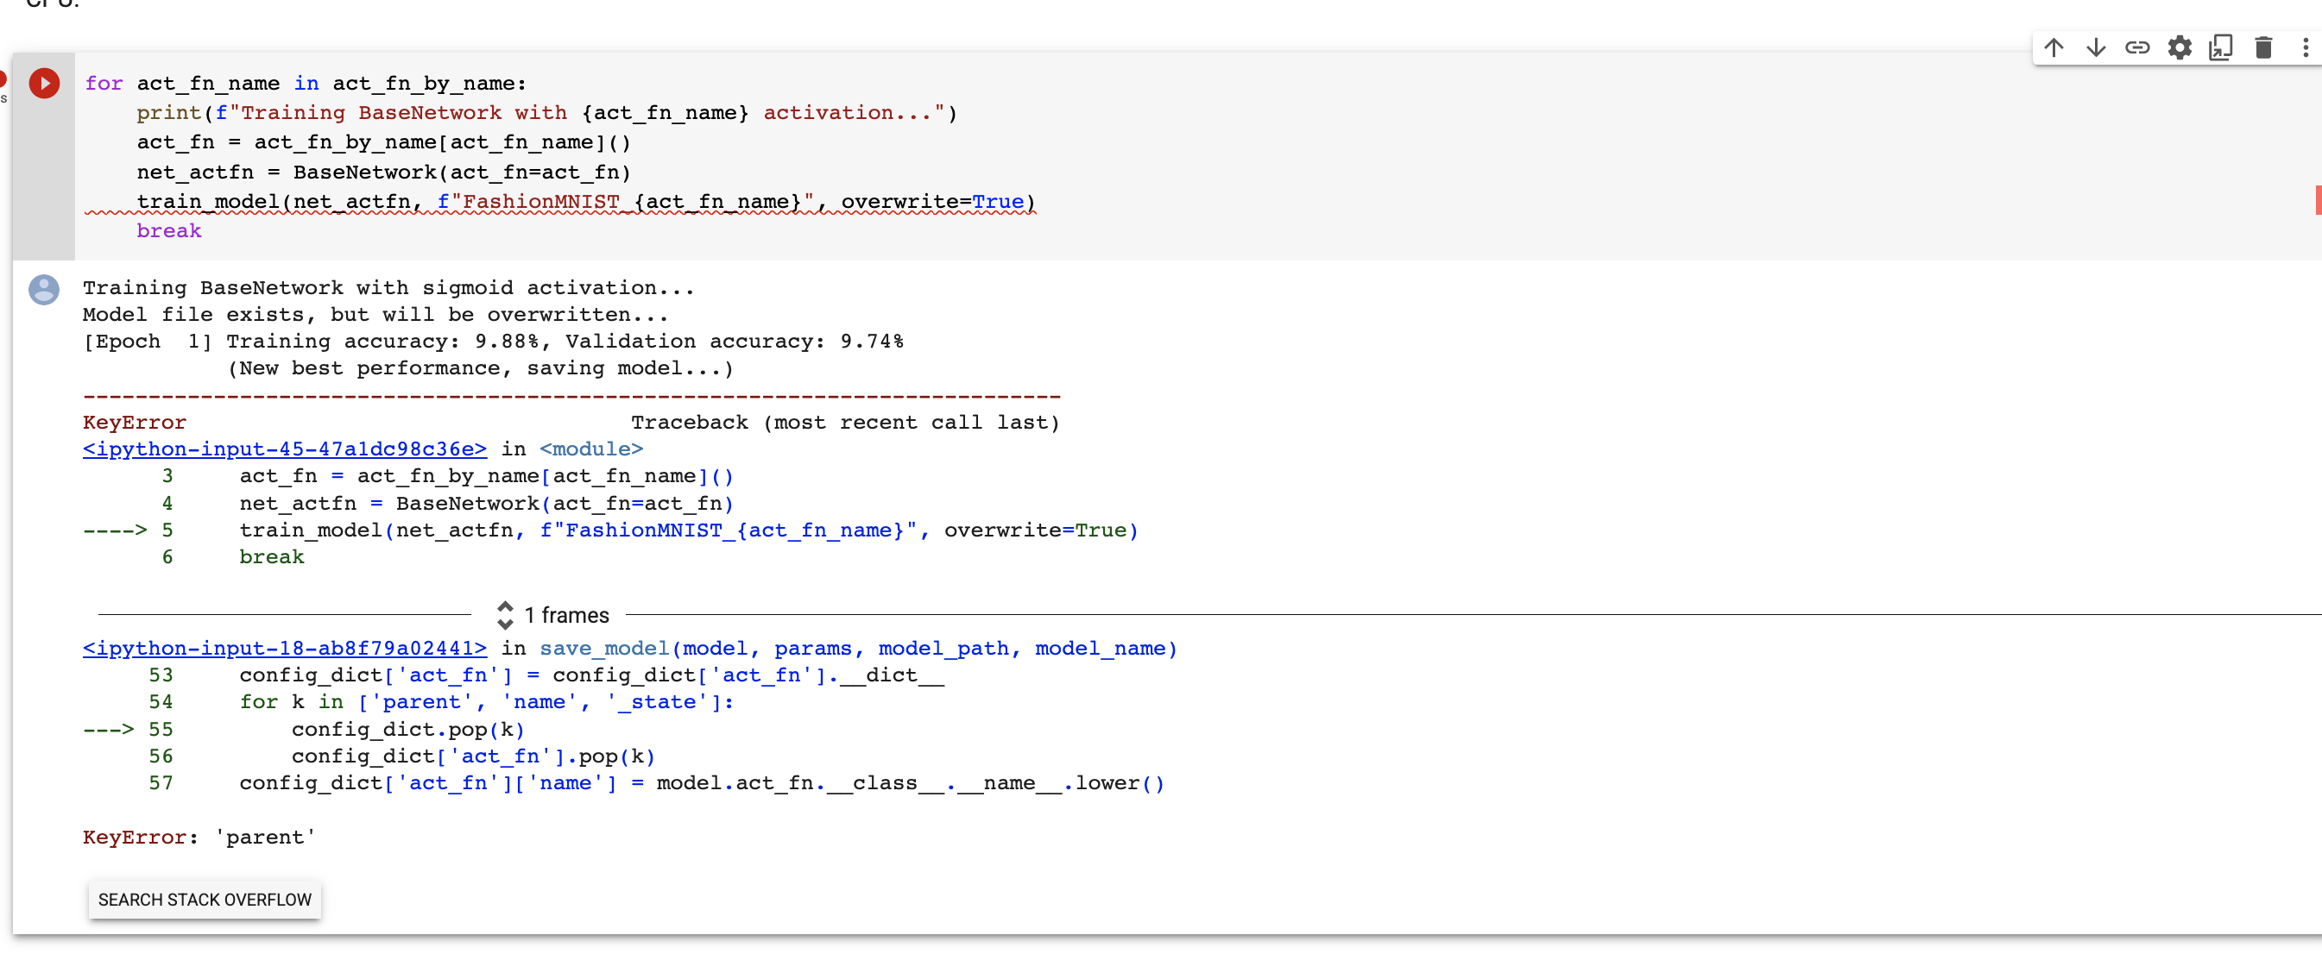Delete the current code cell
The width and height of the screenshot is (2322, 954).
pos(2263,47)
